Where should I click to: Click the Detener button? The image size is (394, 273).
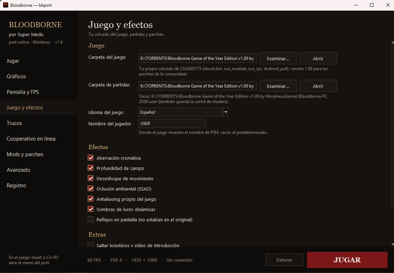284,260
